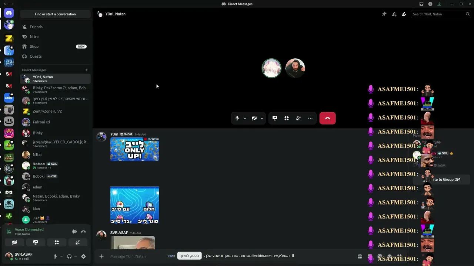Open User Settings gear icon
The width and height of the screenshot is (474, 266).
(83, 256)
